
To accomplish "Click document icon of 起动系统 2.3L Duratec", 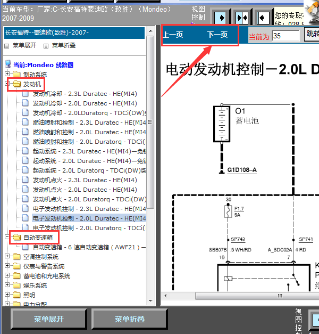I will [x=26, y=151].
